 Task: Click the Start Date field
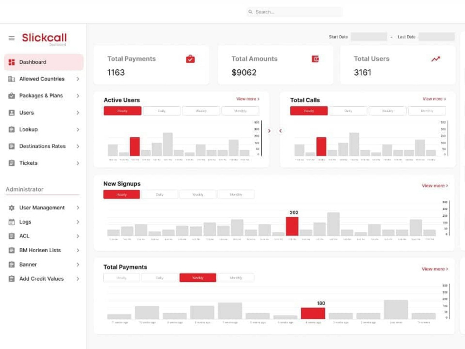(x=369, y=37)
